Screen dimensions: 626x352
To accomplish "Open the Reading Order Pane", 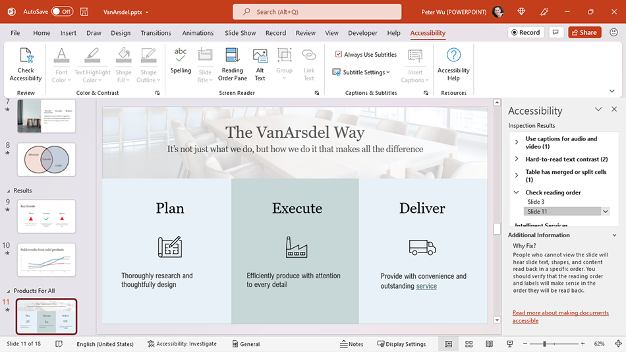I will [233, 65].
